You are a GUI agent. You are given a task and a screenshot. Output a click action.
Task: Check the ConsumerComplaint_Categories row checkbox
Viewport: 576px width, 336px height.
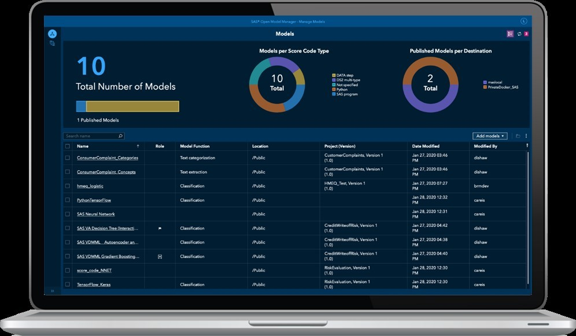(x=67, y=158)
